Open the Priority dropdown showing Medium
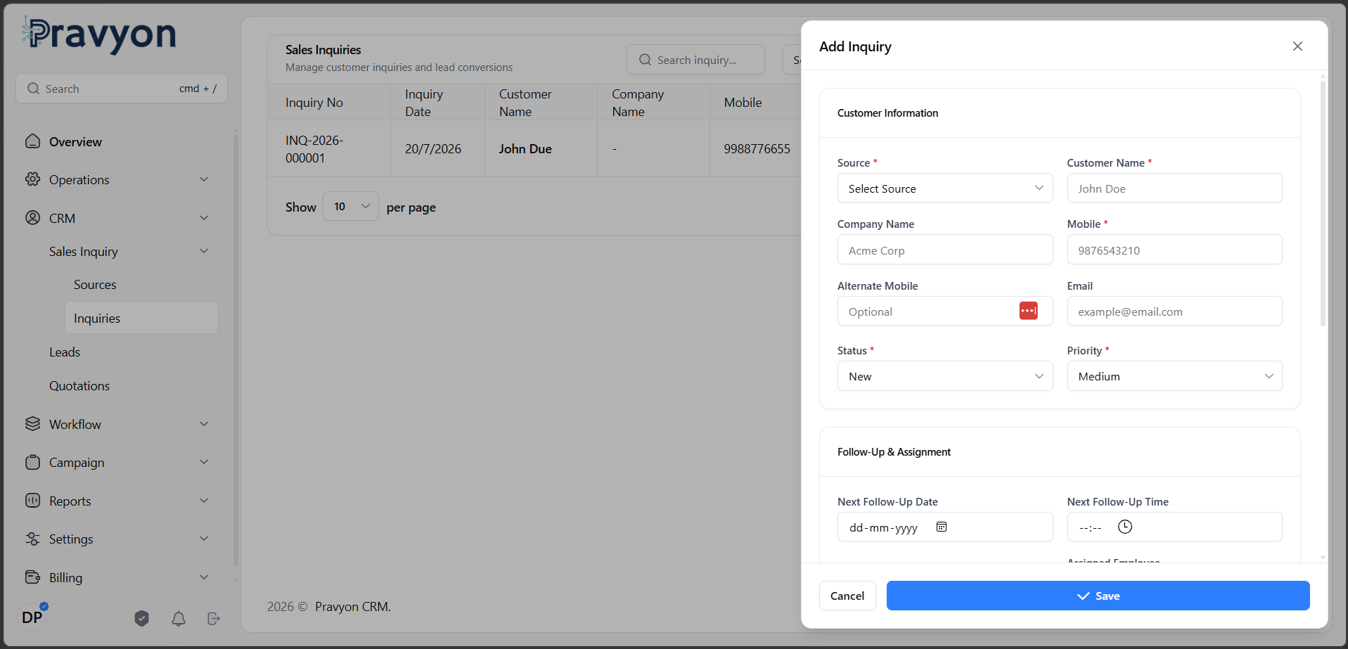 [x=1174, y=376]
